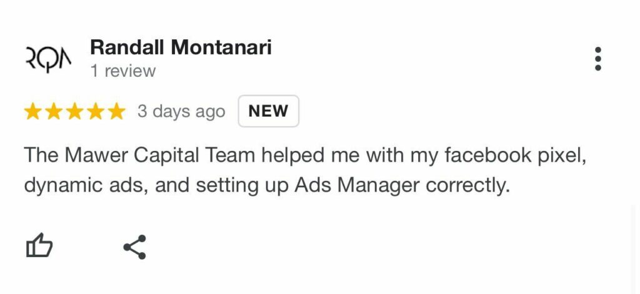Click "facebook pixel" in the review text
The height and width of the screenshot is (294, 640).
pyautogui.click(x=516, y=155)
